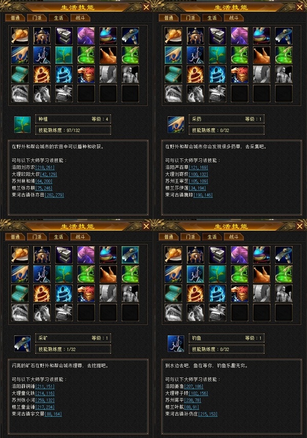The width and height of the screenshot is (307, 438).
Task: Close the 生活技能 window showing 钓鱼
Action: 300,226
